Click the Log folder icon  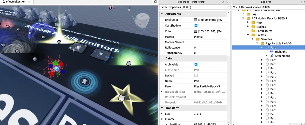pos(249,14)
